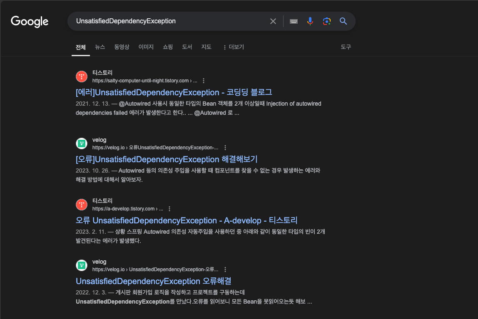Open UnsatisfiedDependencyException 오류해결 result

point(153,281)
